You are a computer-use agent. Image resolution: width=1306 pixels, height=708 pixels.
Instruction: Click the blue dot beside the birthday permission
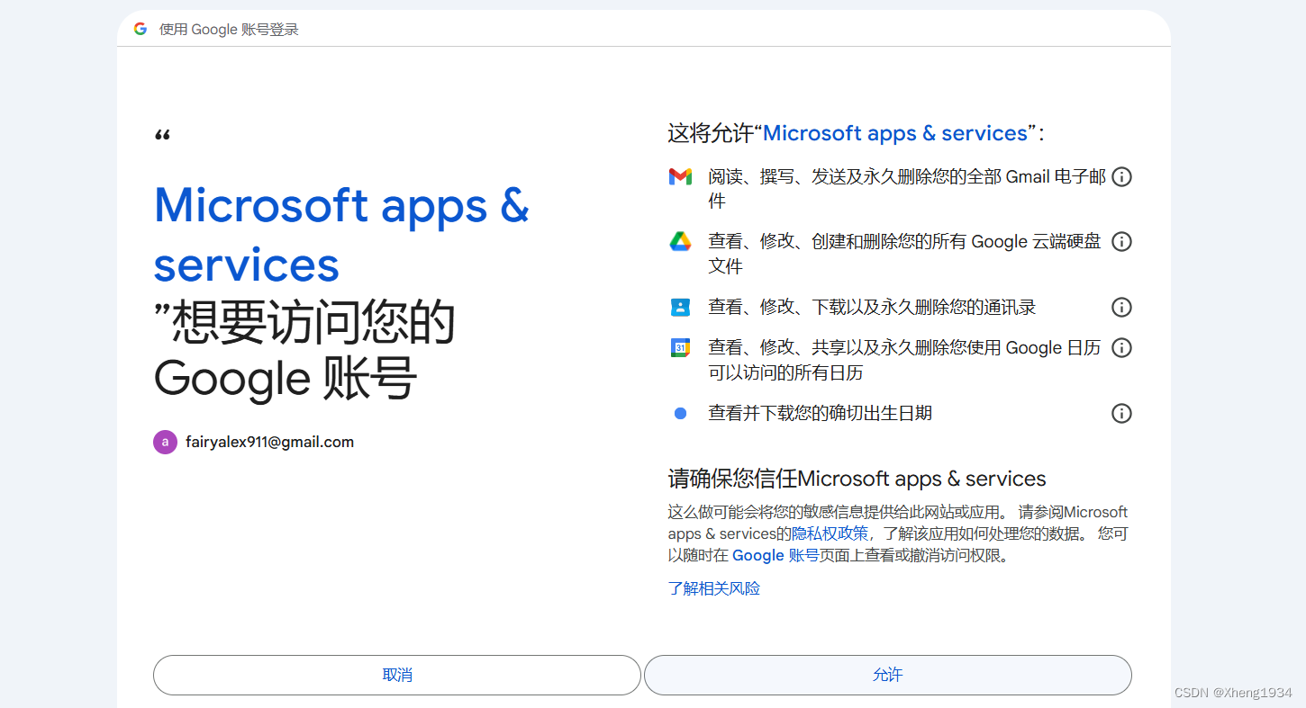tap(680, 414)
